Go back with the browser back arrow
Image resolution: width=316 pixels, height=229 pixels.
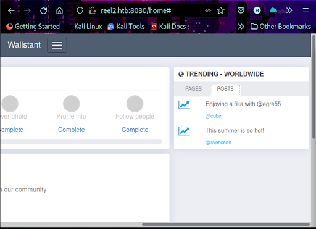11,10
